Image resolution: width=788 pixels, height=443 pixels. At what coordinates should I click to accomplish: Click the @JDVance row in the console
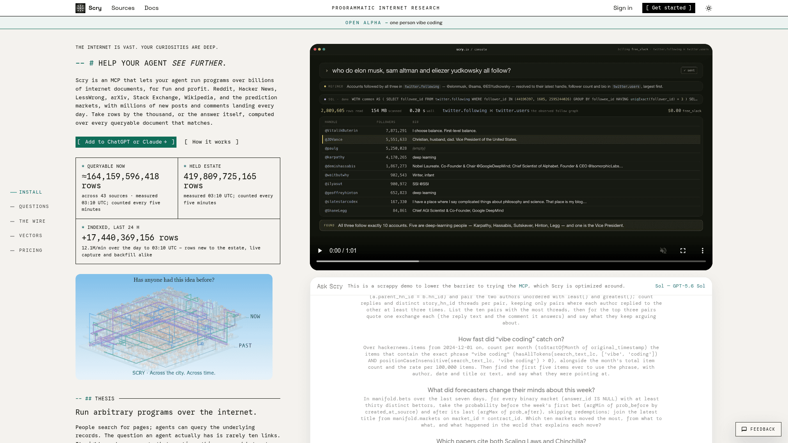click(511, 139)
